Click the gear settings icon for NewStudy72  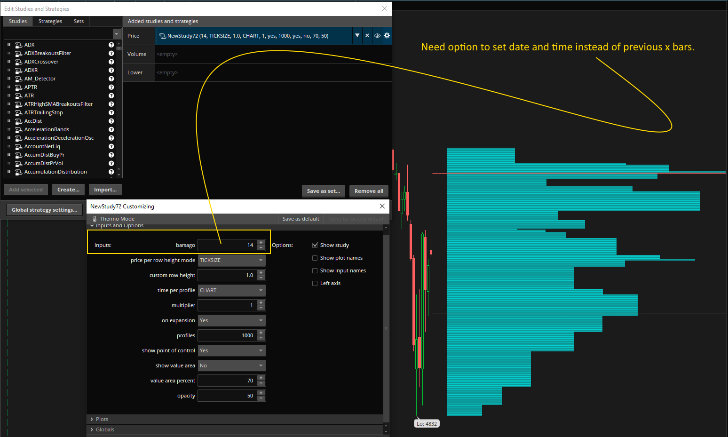pyautogui.click(x=387, y=36)
